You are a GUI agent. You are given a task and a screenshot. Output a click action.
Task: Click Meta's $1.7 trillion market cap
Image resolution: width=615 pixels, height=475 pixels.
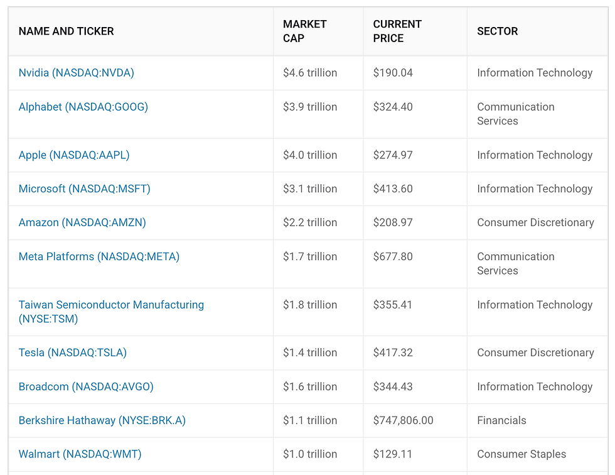click(x=310, y=257)
